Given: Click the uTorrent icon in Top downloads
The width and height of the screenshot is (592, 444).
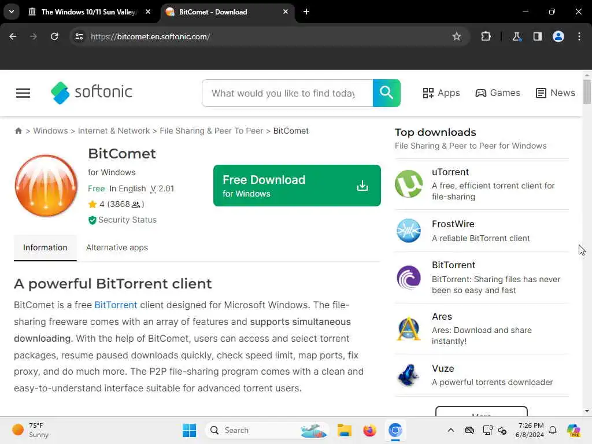Looking at the screenshot, I should tap(409, 184).
